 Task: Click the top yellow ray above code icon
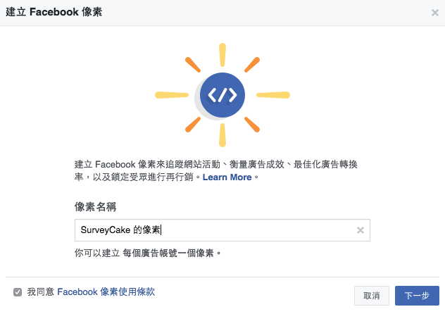222,55
